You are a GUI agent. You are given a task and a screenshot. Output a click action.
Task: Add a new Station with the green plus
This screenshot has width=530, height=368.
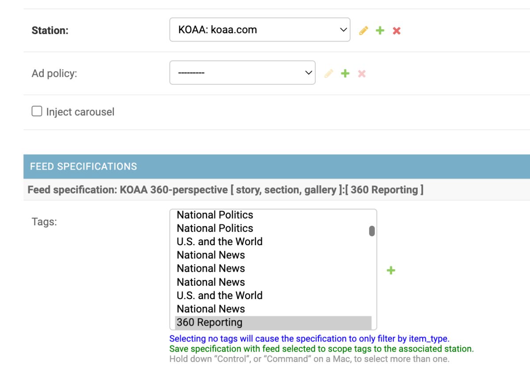pyautogui.click(x=380, y=30)
